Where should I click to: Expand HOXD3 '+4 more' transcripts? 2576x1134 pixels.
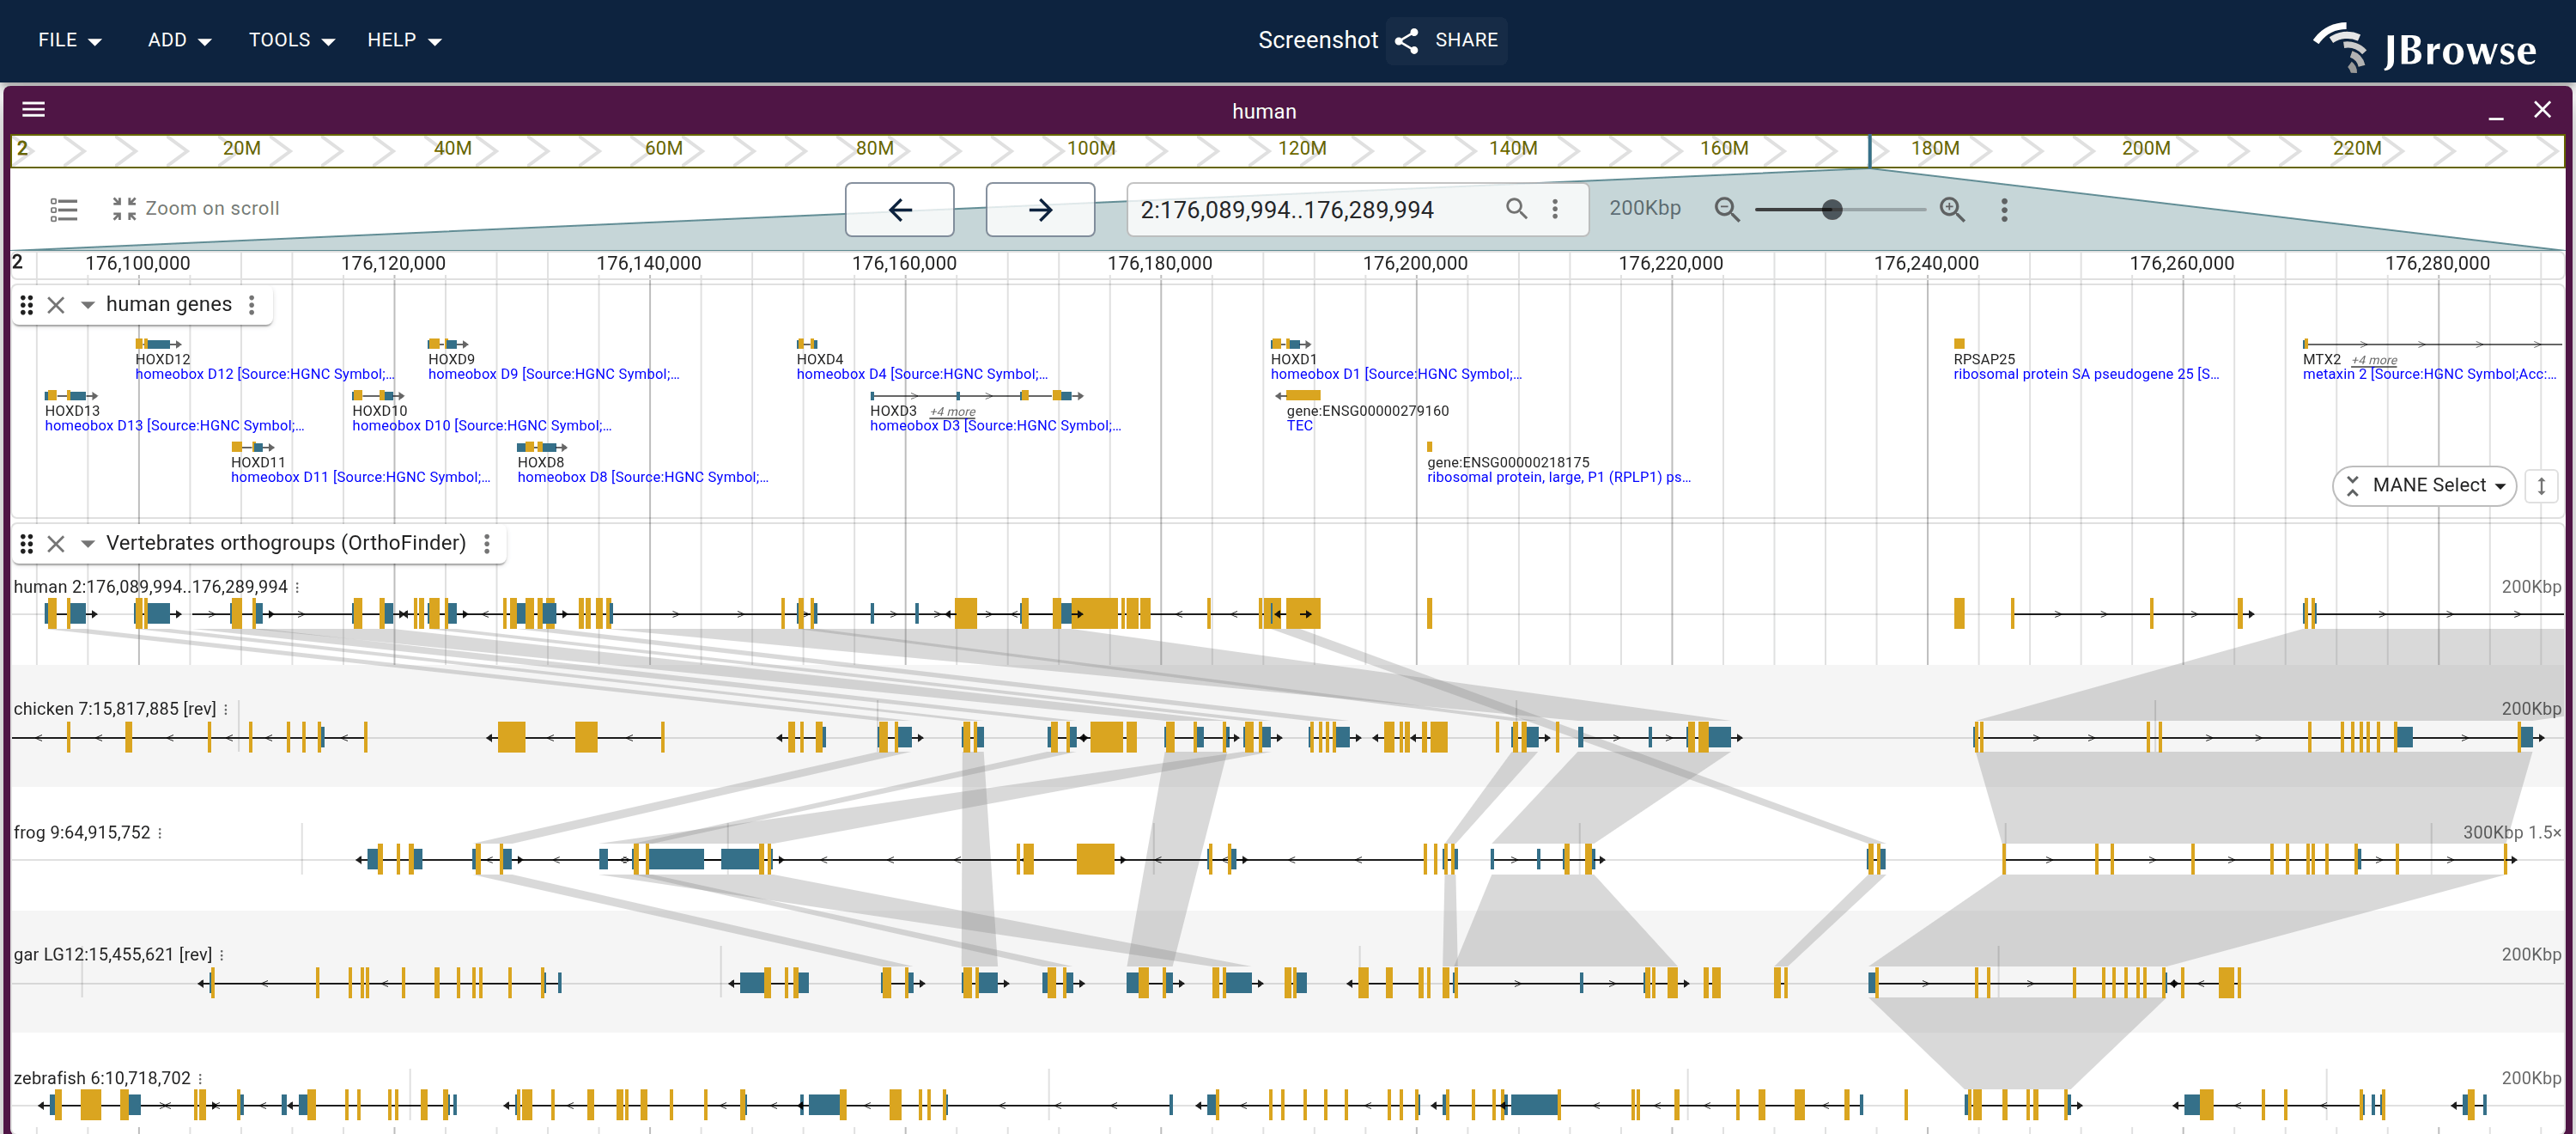(952, 412)
